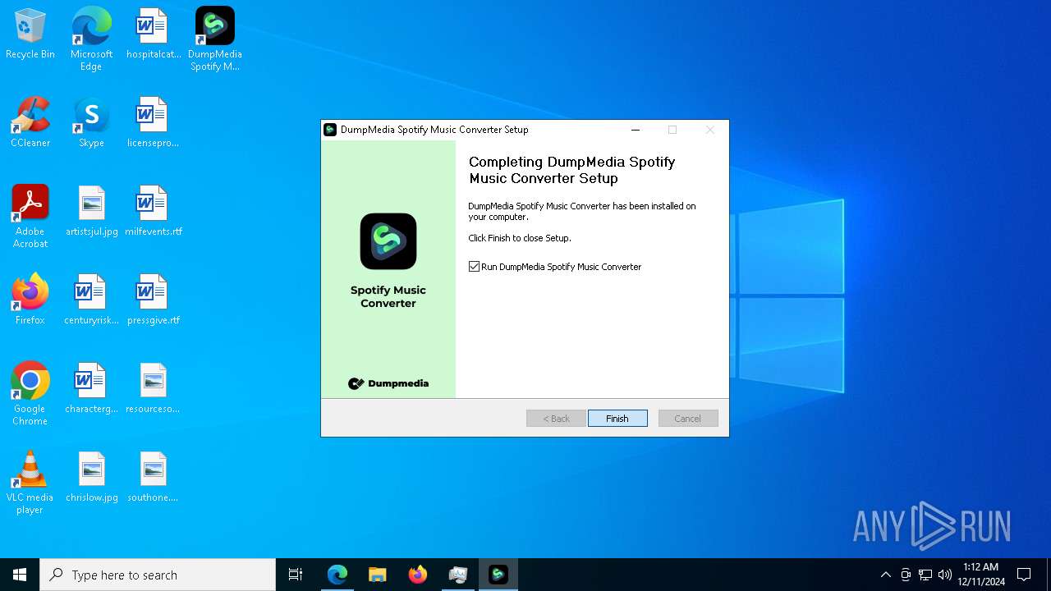Select centuryrisk document icon
The height and width of the screenshot is (591, 1051).
click(x=91, y=300)
